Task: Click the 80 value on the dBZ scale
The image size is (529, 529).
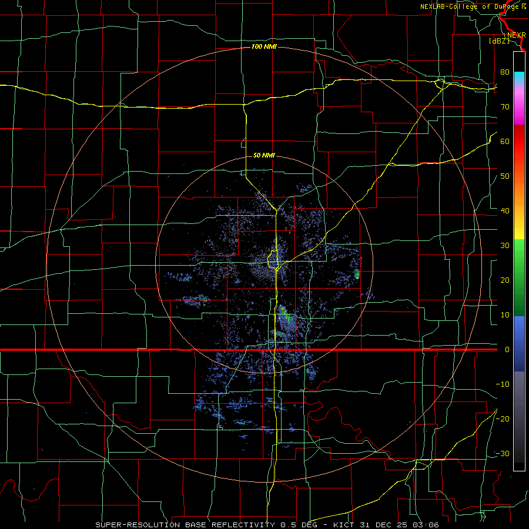Action: [505, 72]
